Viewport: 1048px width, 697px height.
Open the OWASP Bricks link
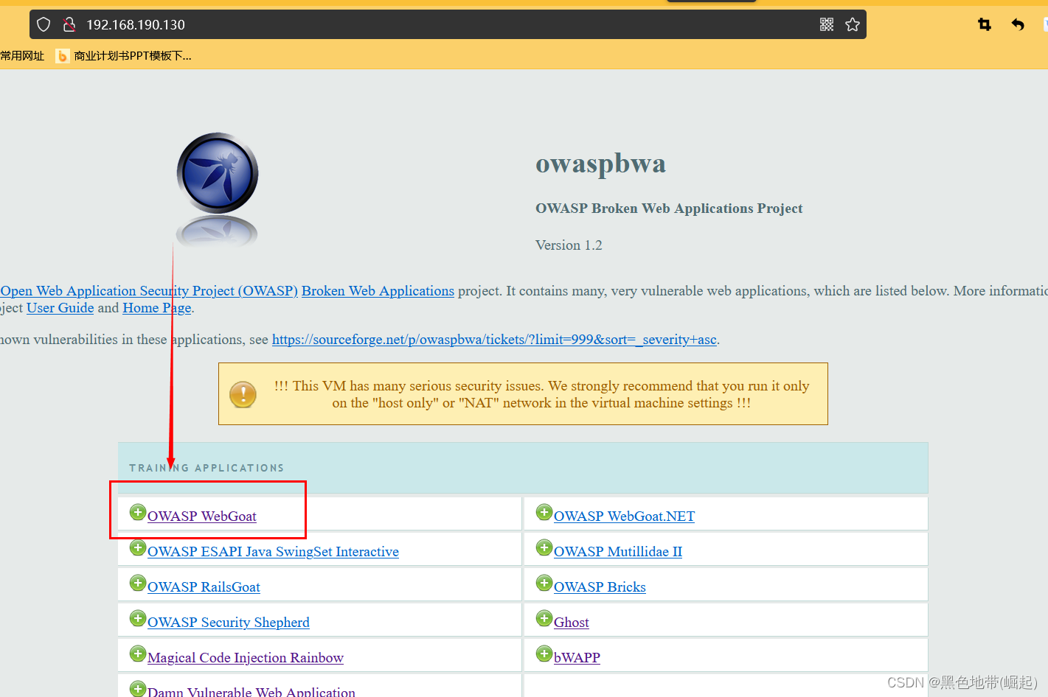[x=600, y=587]
